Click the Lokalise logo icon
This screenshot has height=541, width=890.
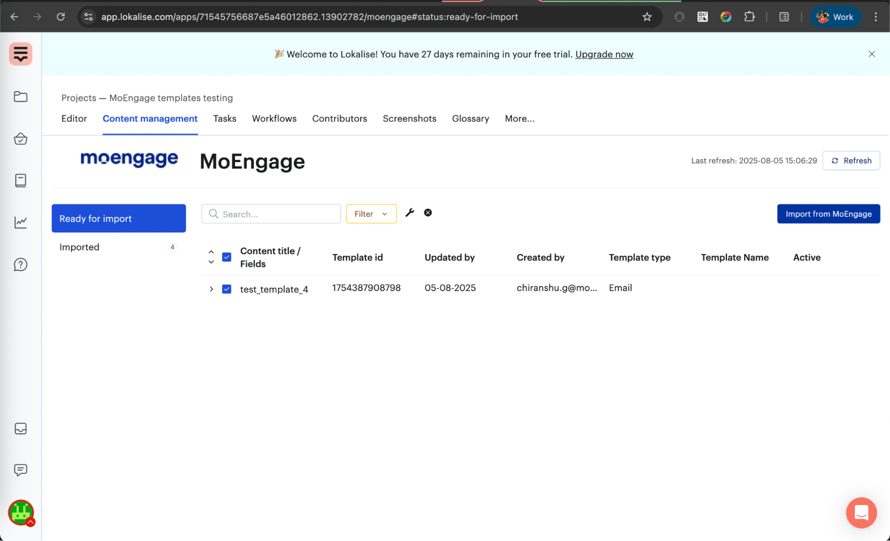[20, 54]
